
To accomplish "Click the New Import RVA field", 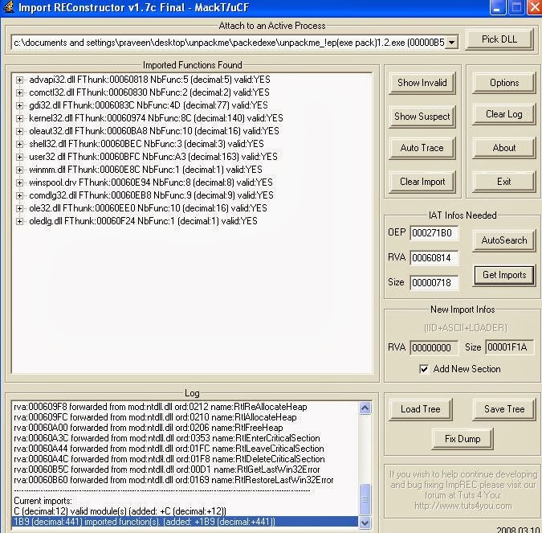I will coord(434,347).
